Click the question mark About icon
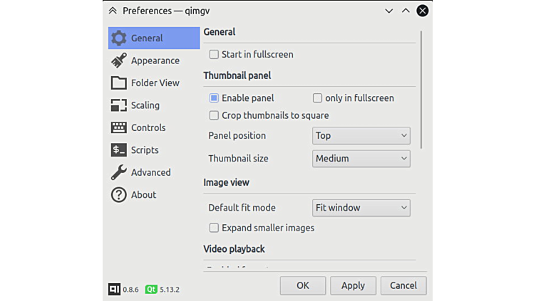 coord(119,195)
